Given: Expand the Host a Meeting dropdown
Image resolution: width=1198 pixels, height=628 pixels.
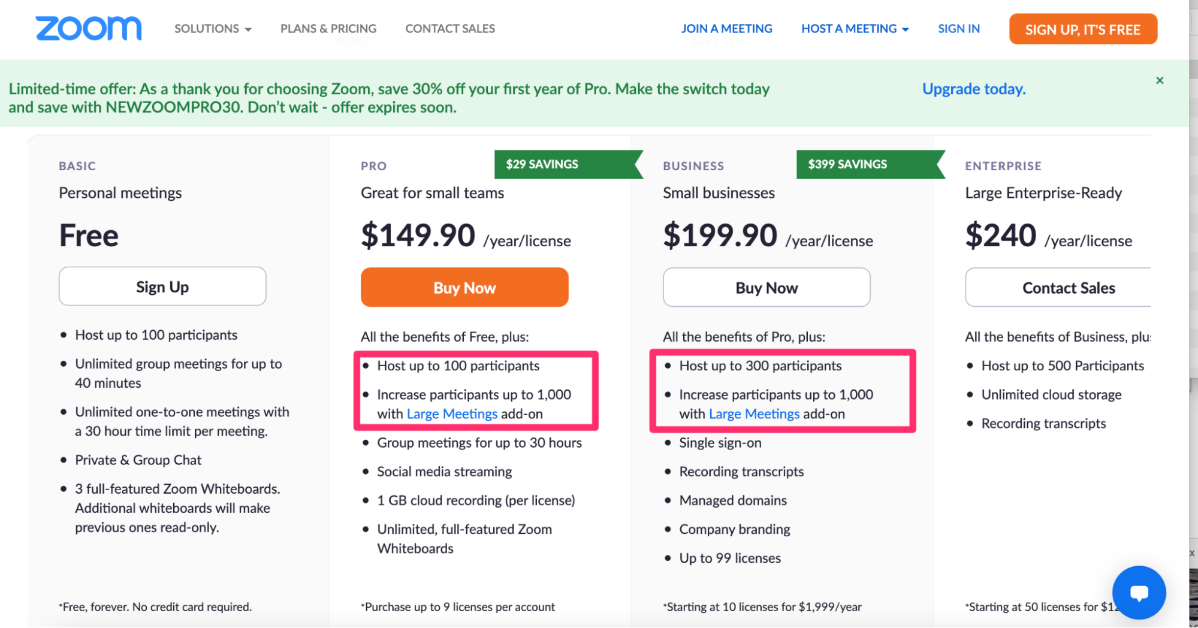Looking at the screenshot, I should [x=855, y=29].
